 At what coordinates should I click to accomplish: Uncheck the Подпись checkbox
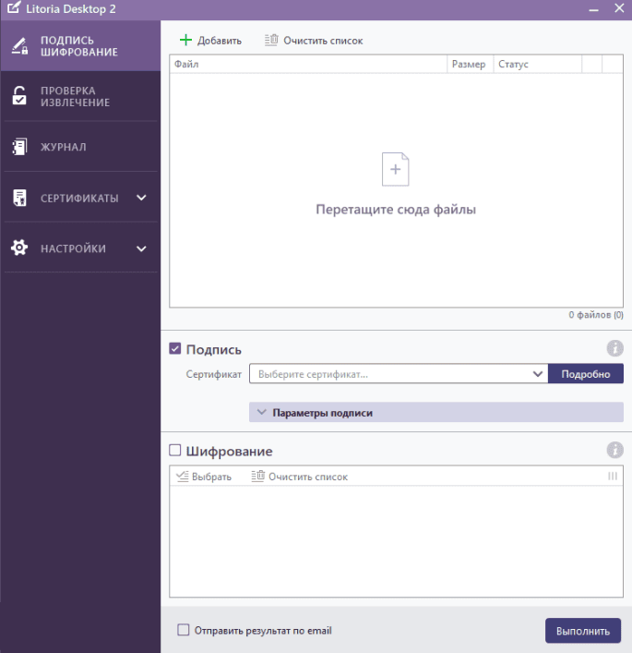(x=175, y=349)
